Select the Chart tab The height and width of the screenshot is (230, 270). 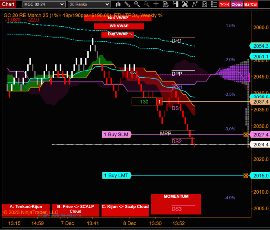click(8, 4)
